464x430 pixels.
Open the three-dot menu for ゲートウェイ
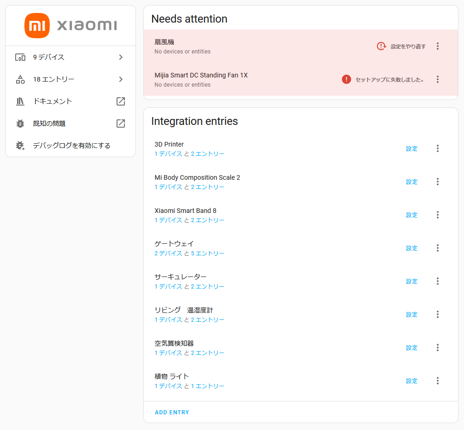tap(438, 248)
